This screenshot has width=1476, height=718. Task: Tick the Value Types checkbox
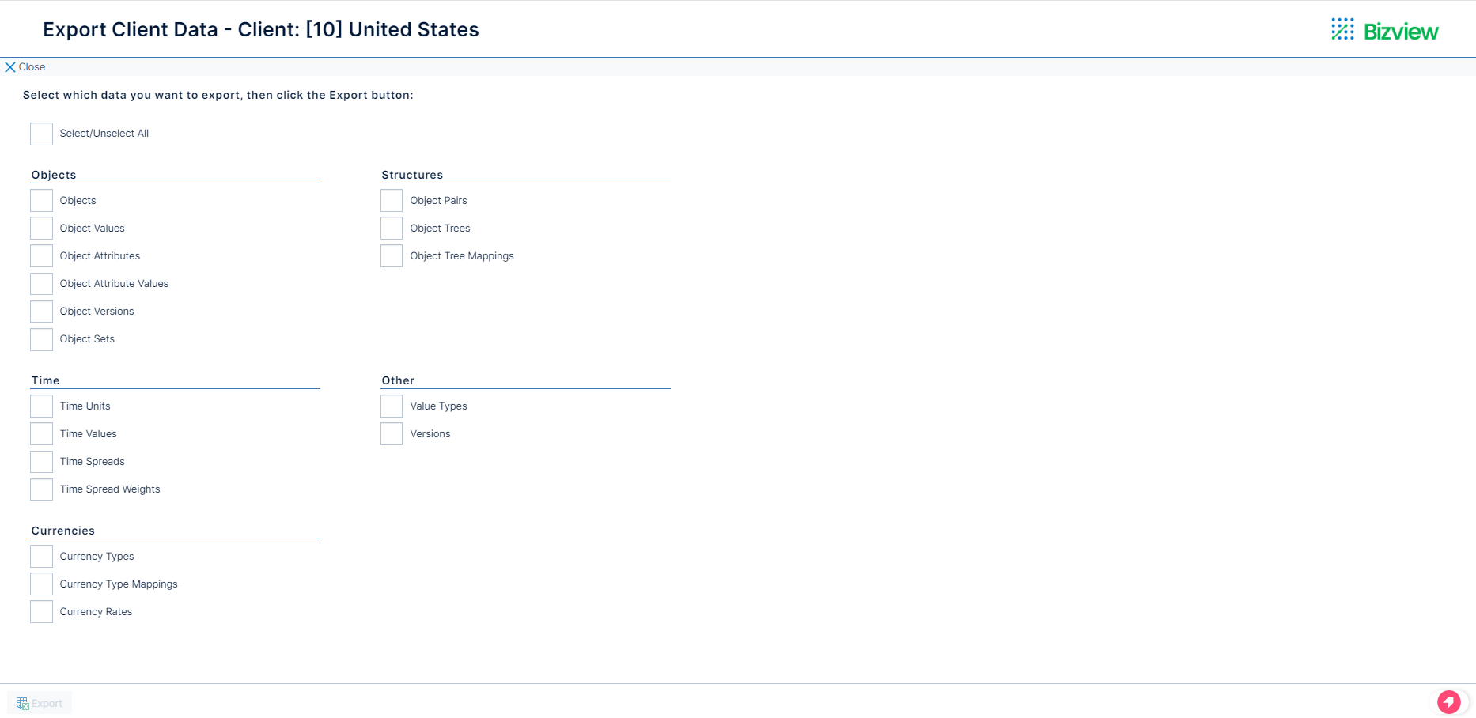[392, 406]
